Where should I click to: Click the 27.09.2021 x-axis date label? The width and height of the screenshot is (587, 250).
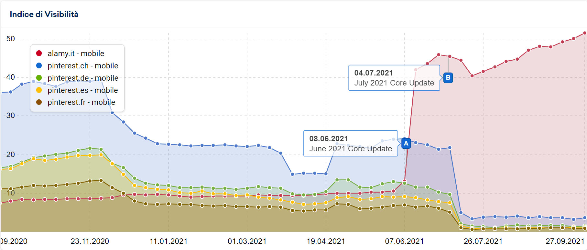565,241
